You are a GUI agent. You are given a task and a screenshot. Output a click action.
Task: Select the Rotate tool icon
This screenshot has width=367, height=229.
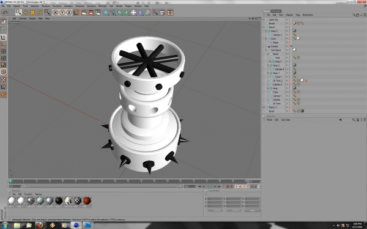[x=39, y=12]
